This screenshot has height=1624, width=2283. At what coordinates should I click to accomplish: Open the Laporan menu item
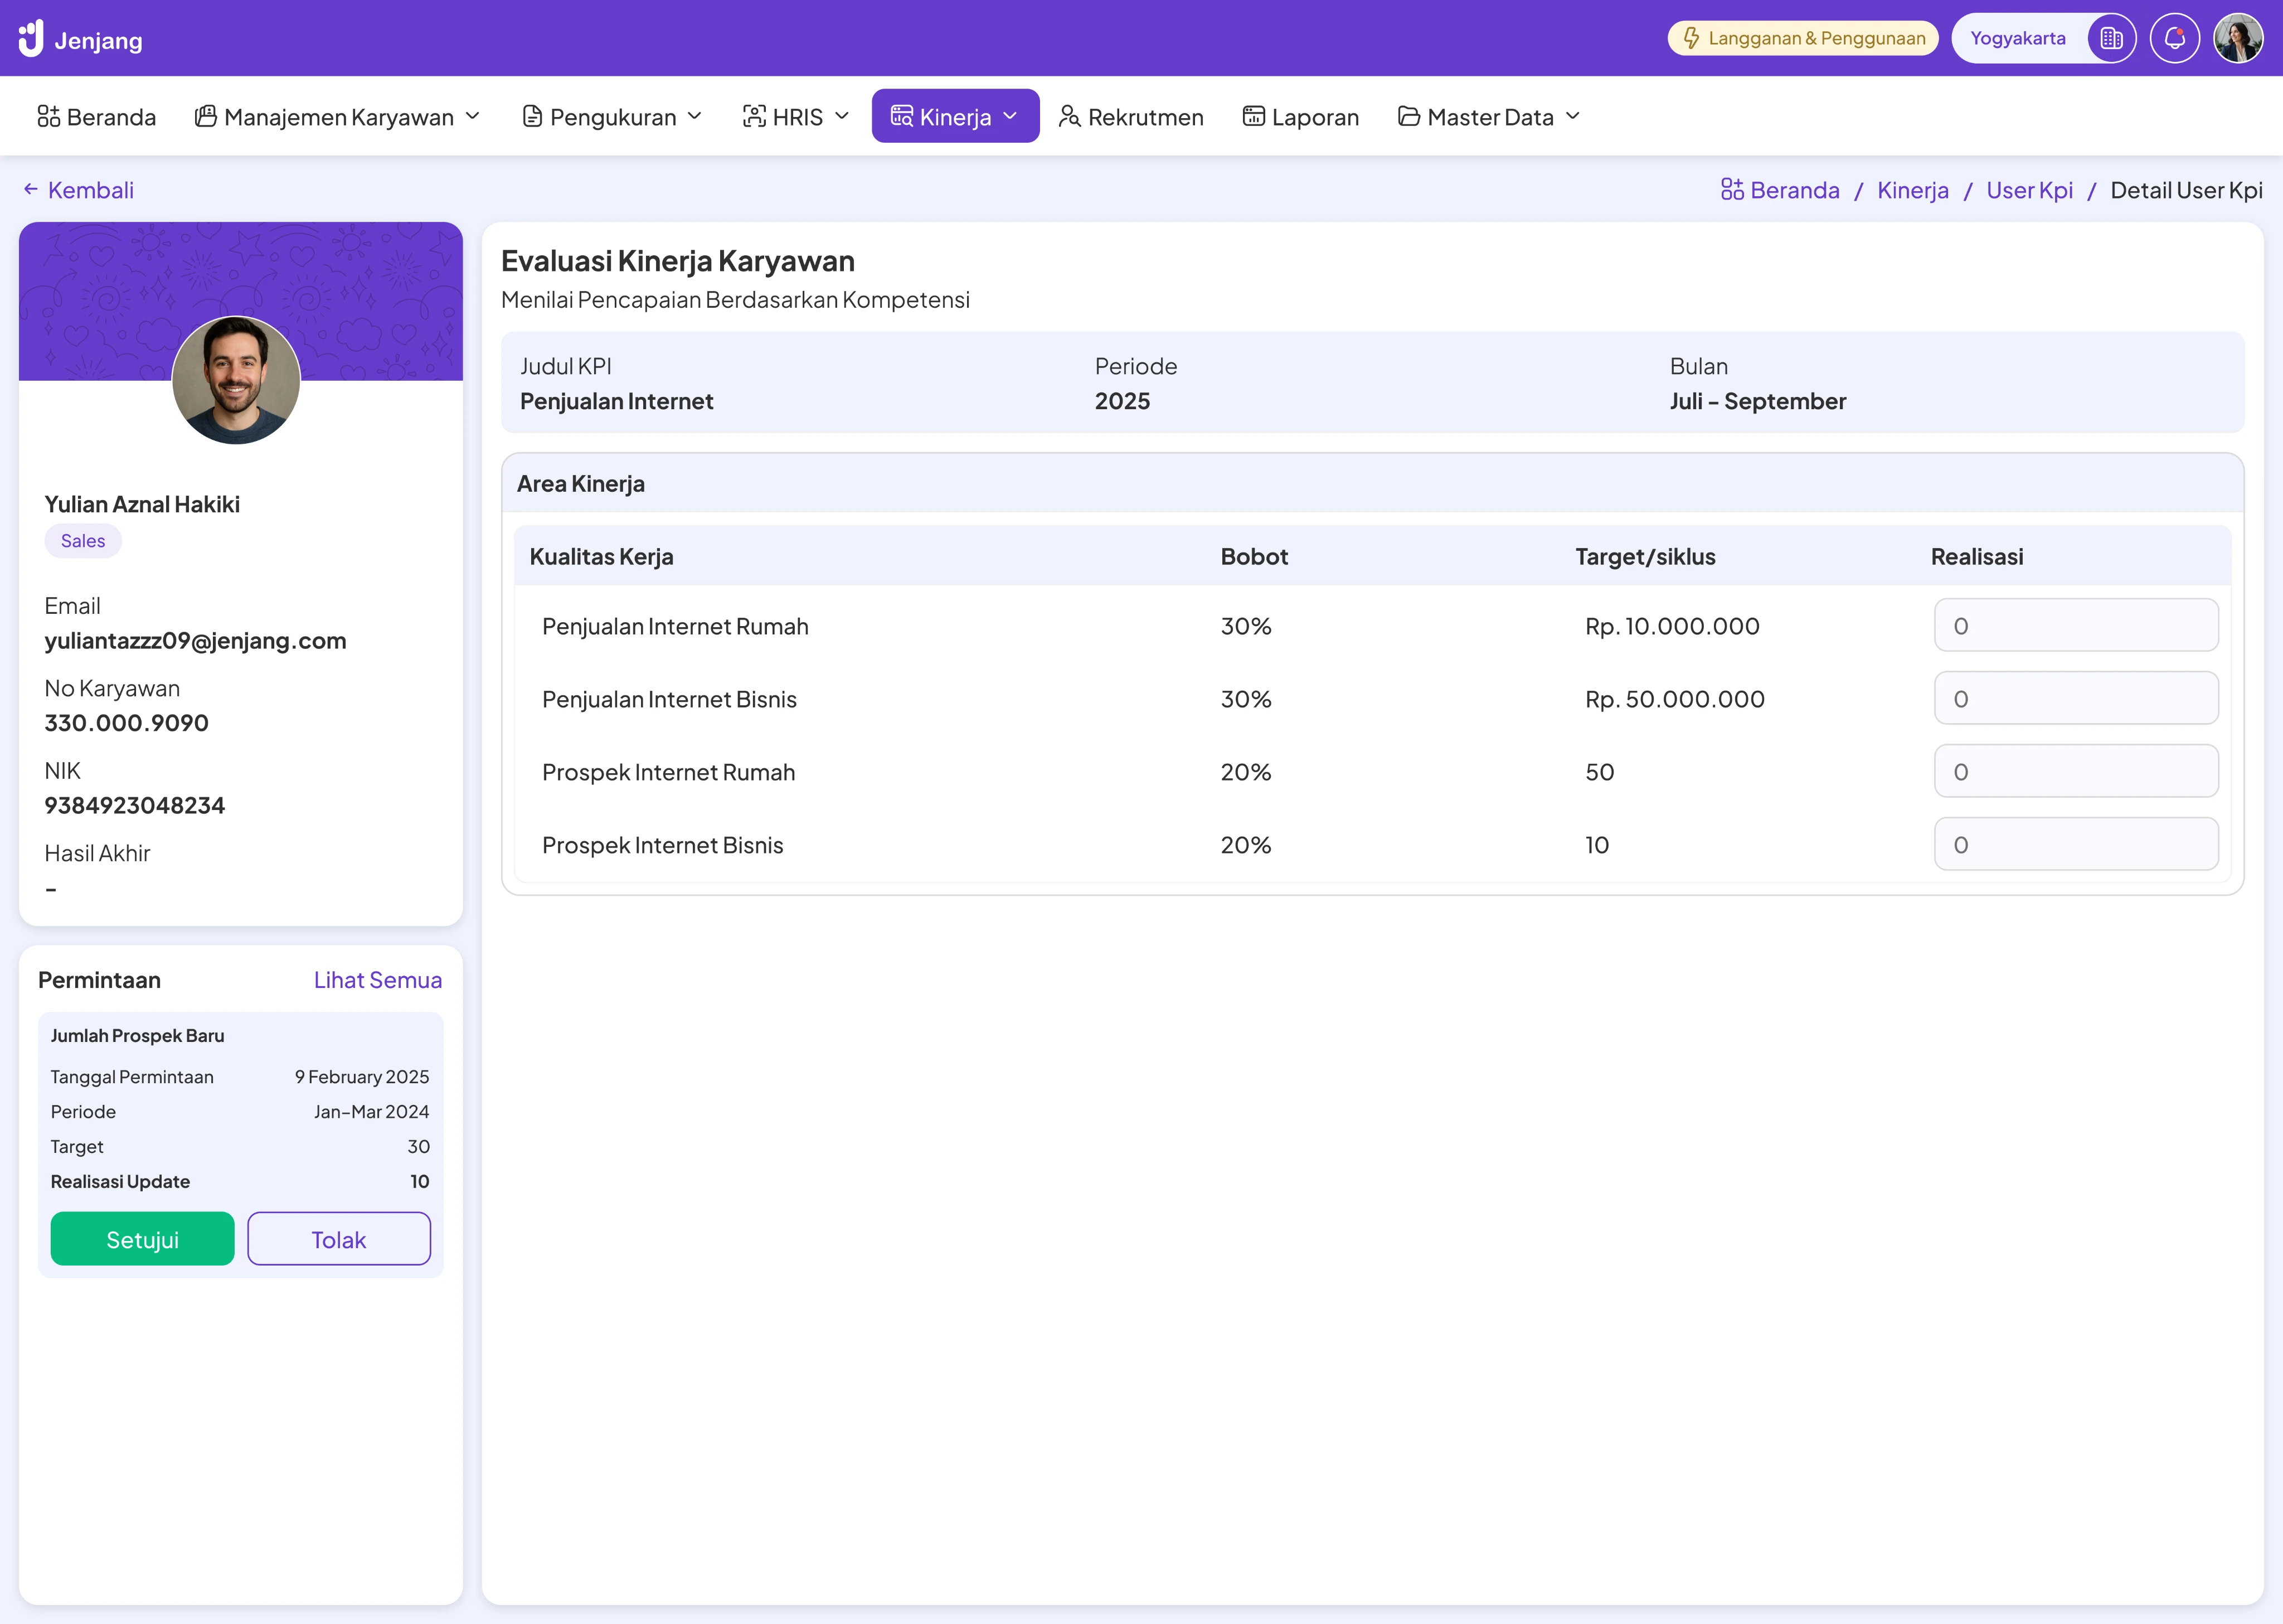coord(1300,117)
